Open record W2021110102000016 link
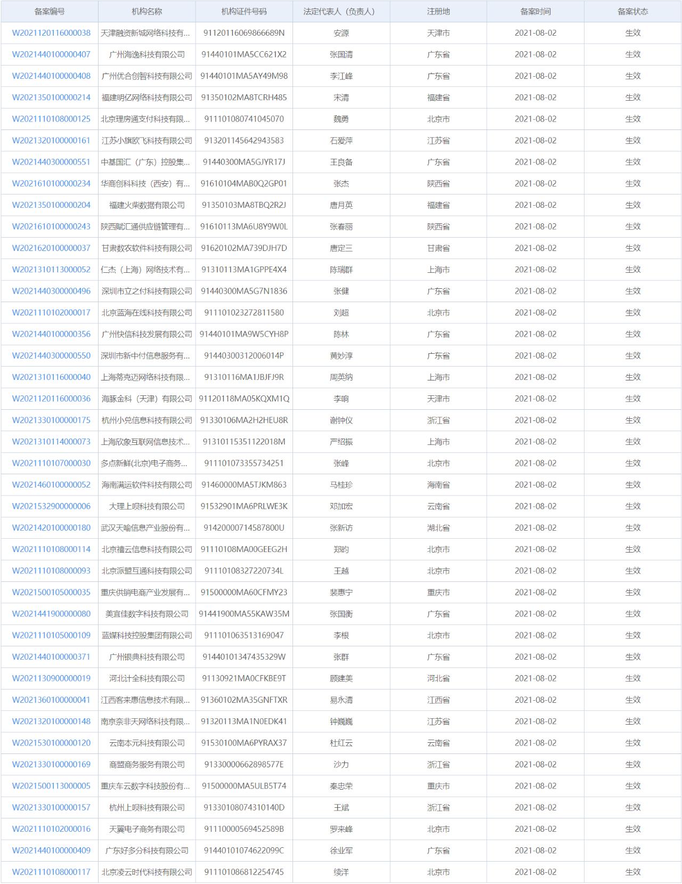Screen dimensions: 682x884 point(51,829)
